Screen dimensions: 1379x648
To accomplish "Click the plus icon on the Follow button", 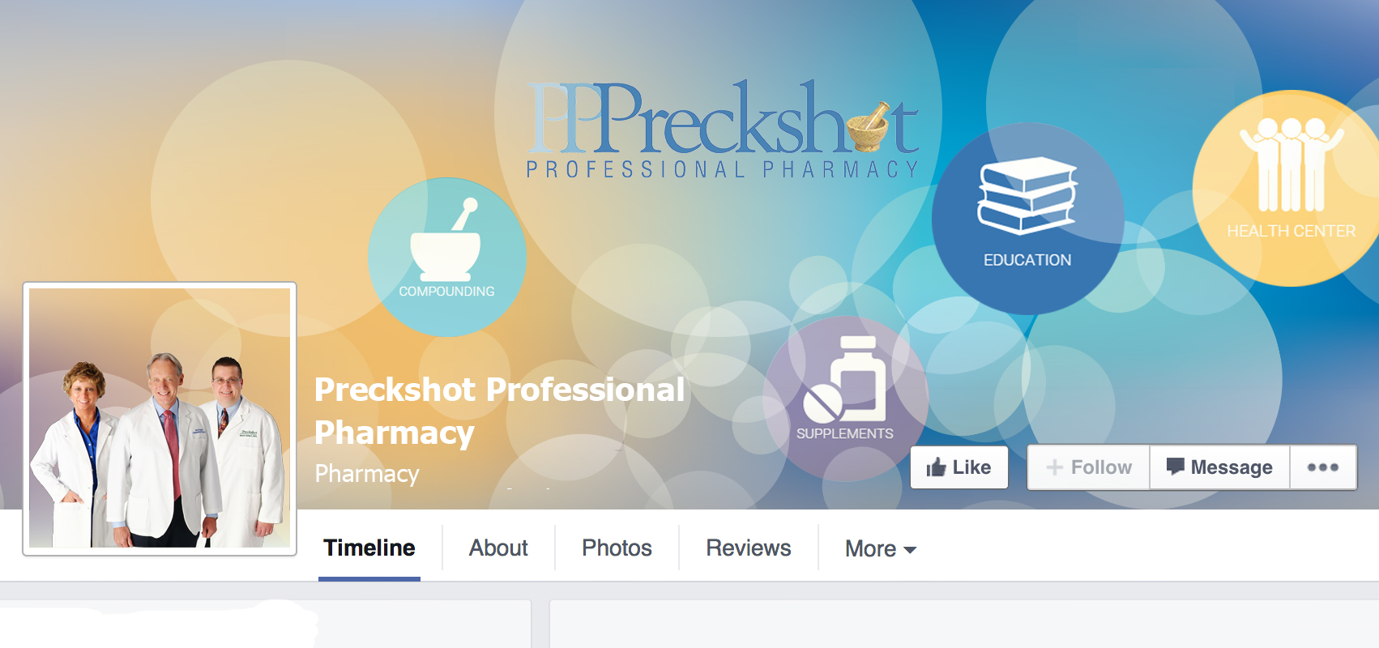I will point(1054,467).
